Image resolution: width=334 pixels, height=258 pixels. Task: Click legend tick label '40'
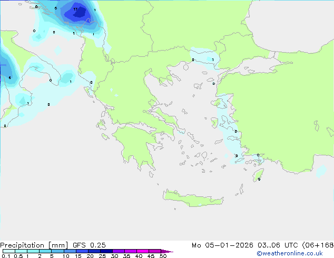pos(139,256)
